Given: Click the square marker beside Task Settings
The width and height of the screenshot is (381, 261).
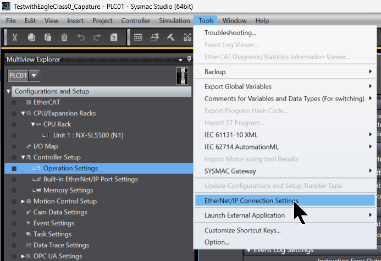Looking at the screenshot, I should (14, 235).
